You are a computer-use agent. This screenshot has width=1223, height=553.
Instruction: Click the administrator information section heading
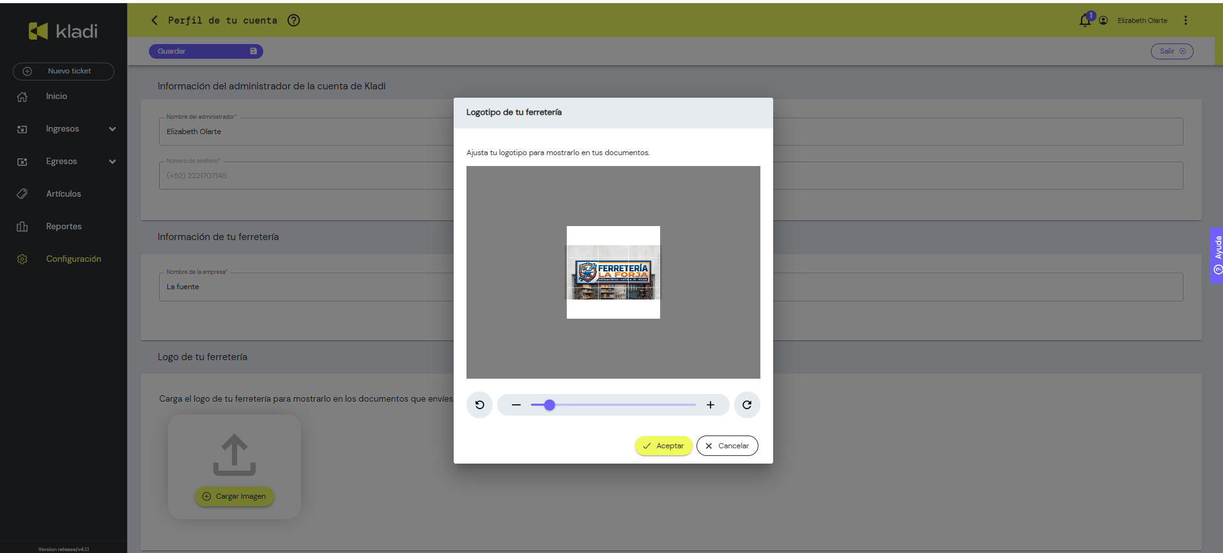pos(272,86)
